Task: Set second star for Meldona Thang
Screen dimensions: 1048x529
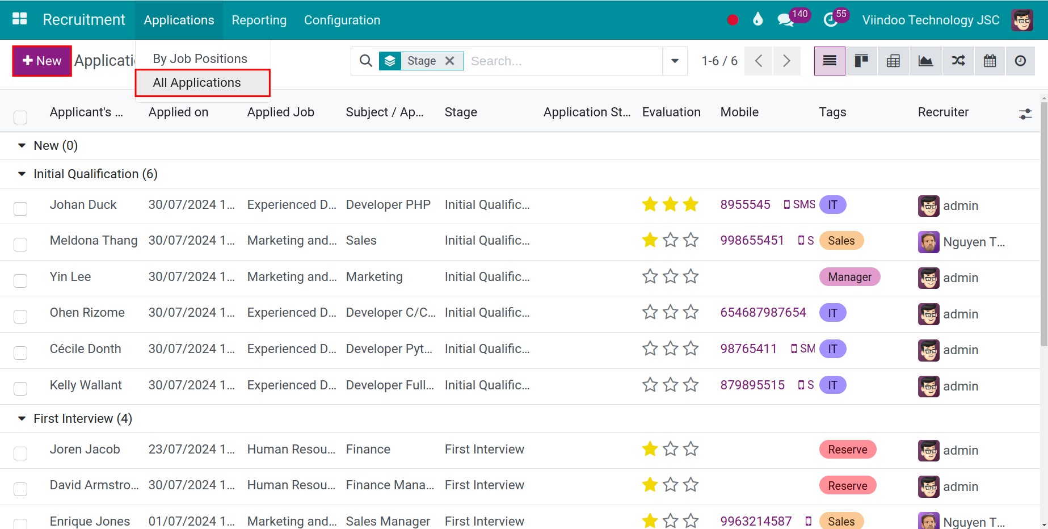Action: pyautogui.click(x=670, y=240)
